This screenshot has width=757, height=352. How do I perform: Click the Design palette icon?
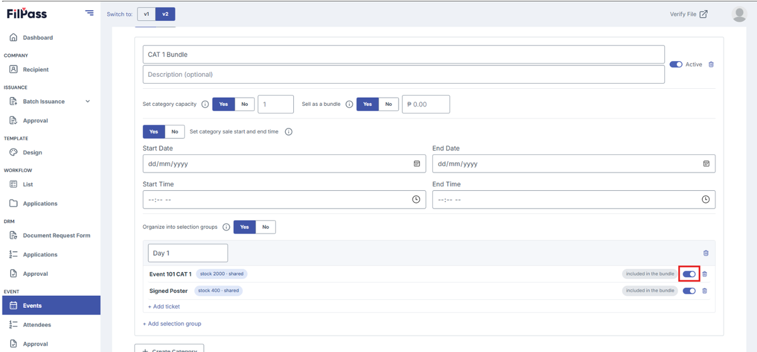pyautogui.click(x=13, y=152)
